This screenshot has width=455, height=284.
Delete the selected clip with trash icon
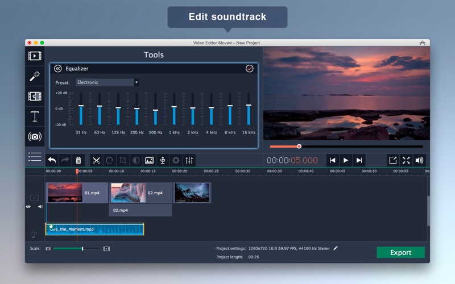[79, 161]
